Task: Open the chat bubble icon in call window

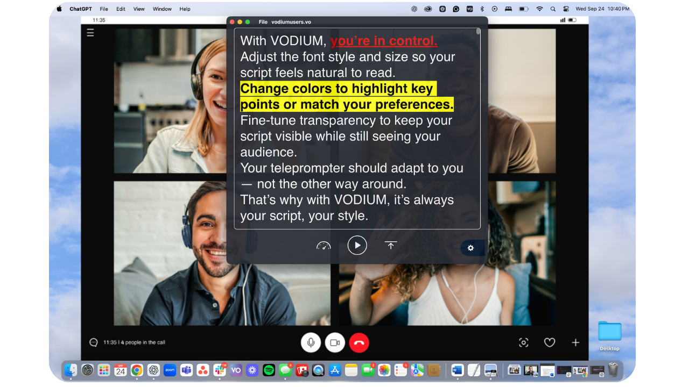Action: pyautogui.click(x=94, y=342)
